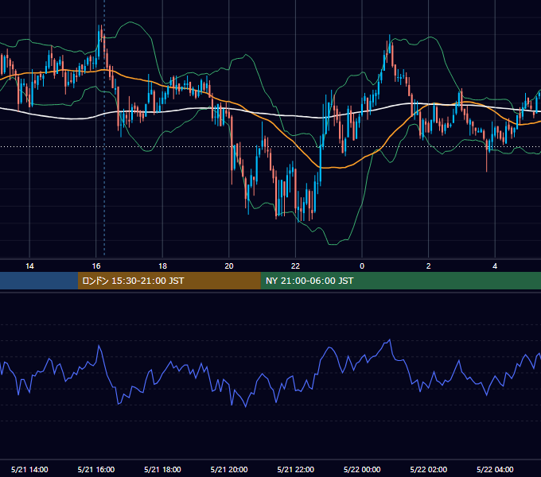
Task: Click hour label 18 on price chart axis
Action: (x=162, y=266)
